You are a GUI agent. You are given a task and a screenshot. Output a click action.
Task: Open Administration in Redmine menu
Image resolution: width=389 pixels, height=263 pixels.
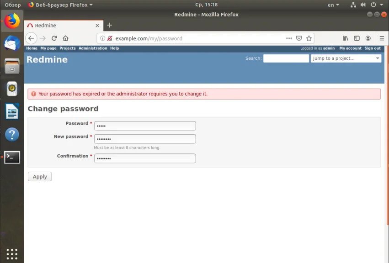[93, 48]
